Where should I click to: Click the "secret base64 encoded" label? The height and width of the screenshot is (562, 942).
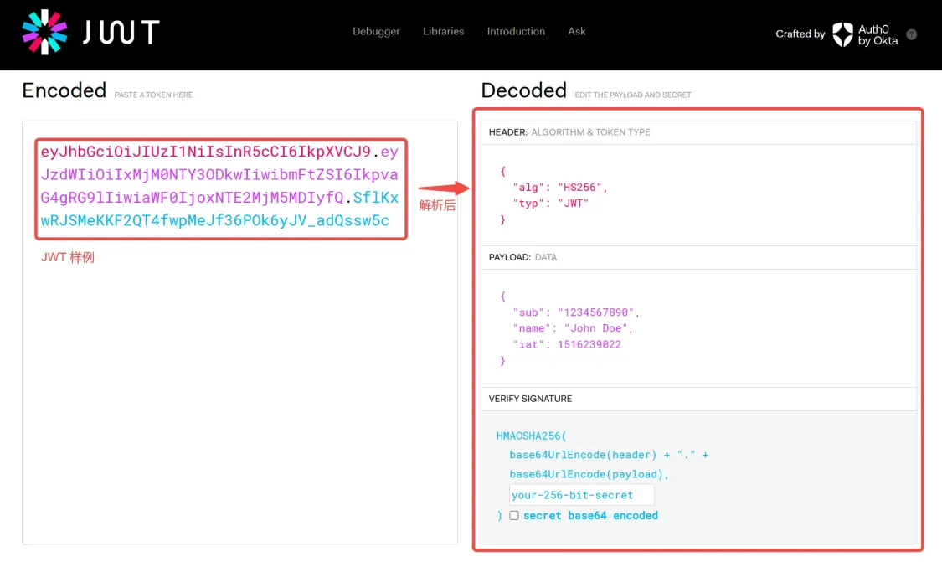click(x=590, y=516)
